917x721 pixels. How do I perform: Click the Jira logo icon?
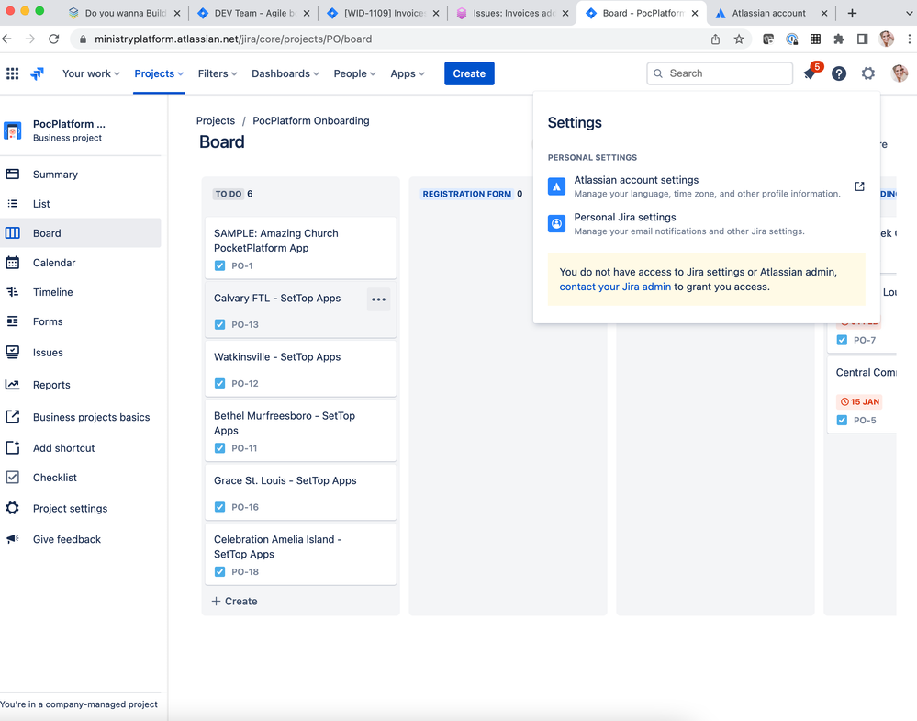(38, 73)
